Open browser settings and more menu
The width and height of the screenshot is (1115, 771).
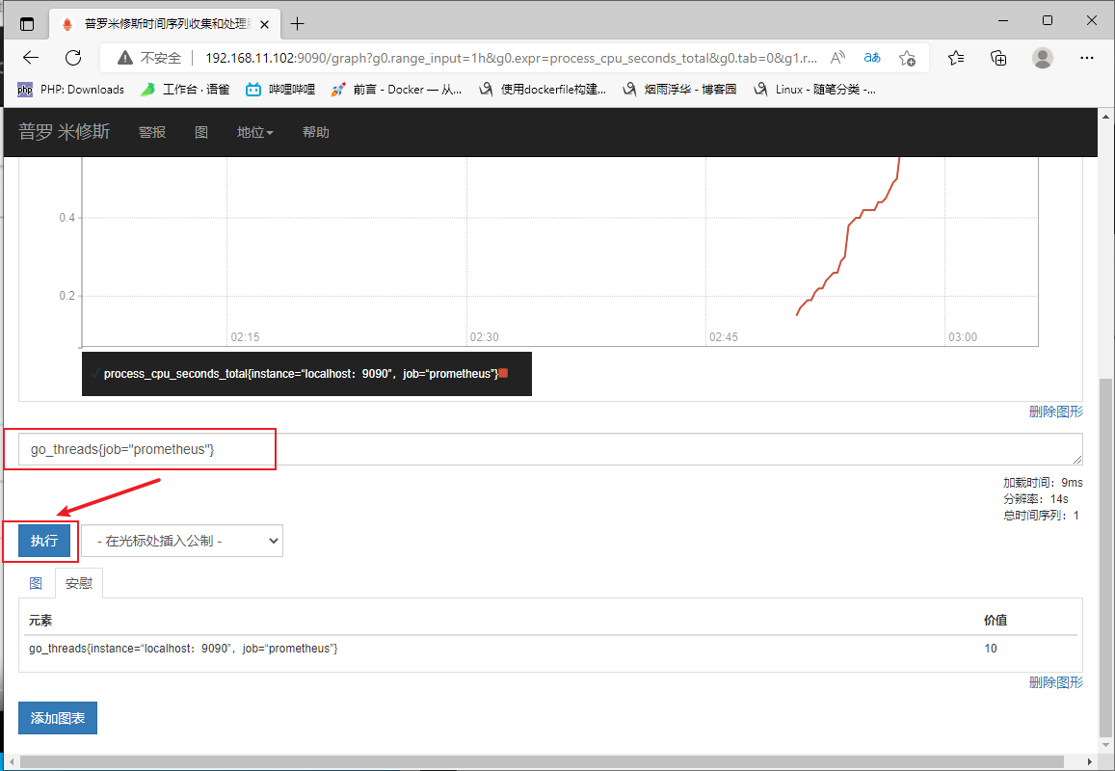(x=1086, y=58)
